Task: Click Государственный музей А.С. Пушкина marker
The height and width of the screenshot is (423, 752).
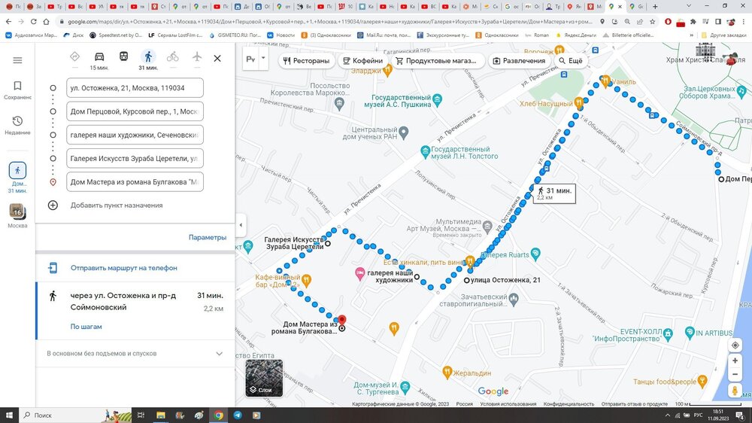Action: (x=437, y=100)
